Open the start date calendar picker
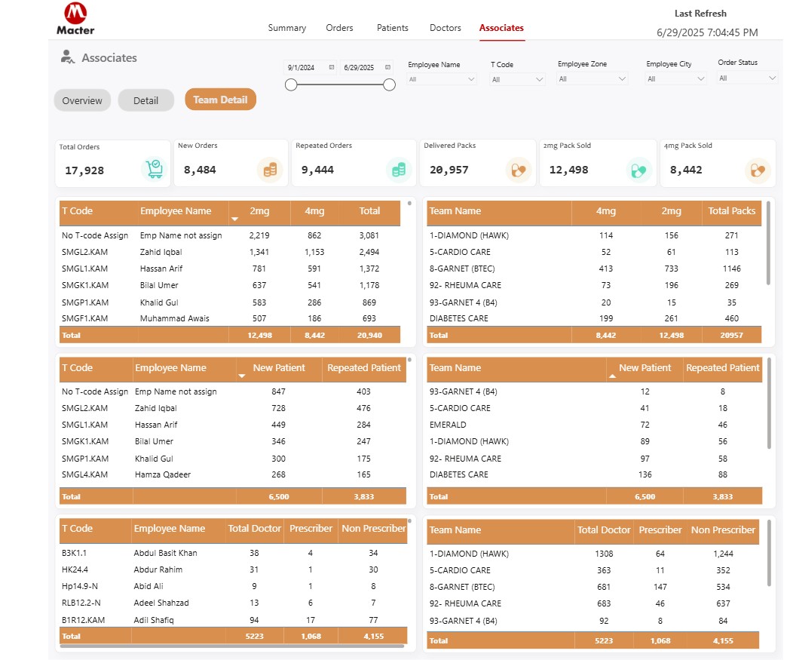The width and height of the screenshot is (790, 660). pos(332,67)
